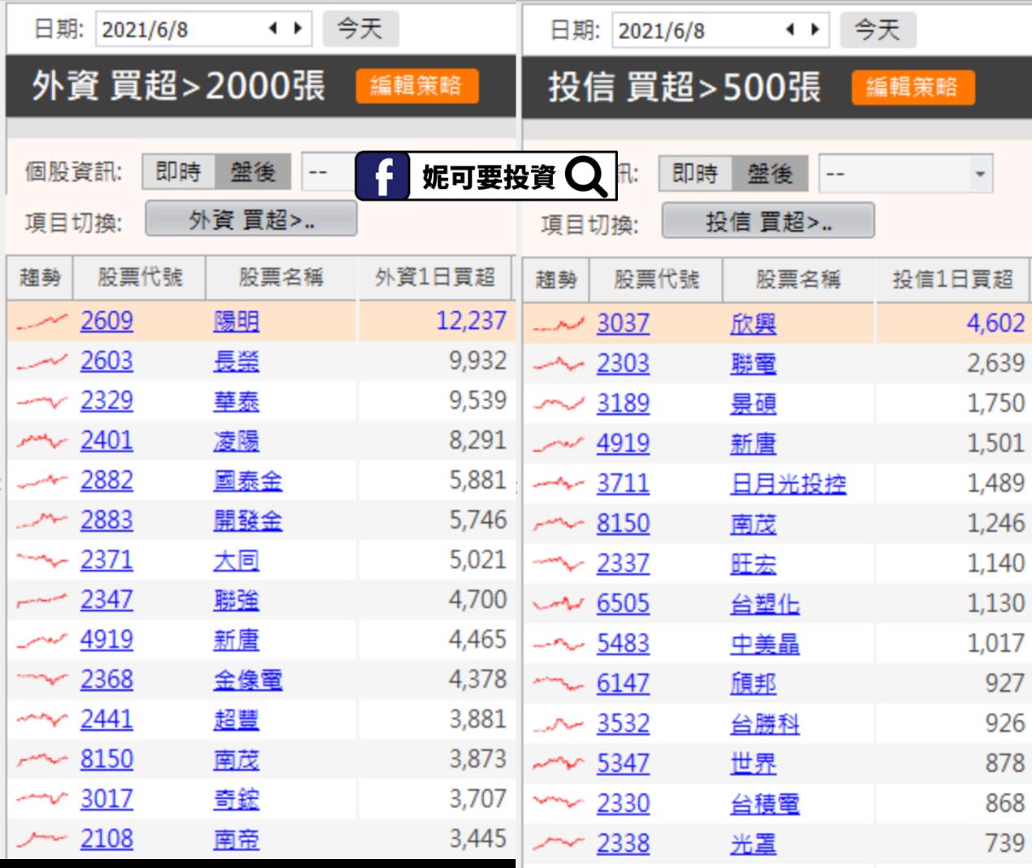Click trend sparkline for 4919 in left panel
Screen dimensions: 1032x868
[41, 641]
